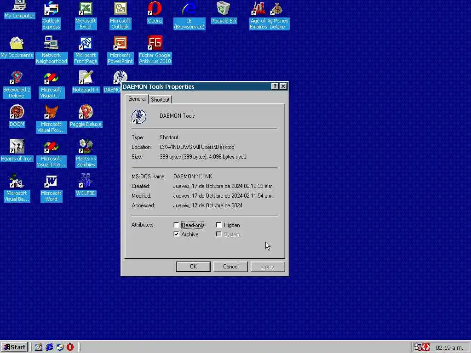Select the Outlook Express desktop icon

(x=51, y=15)
